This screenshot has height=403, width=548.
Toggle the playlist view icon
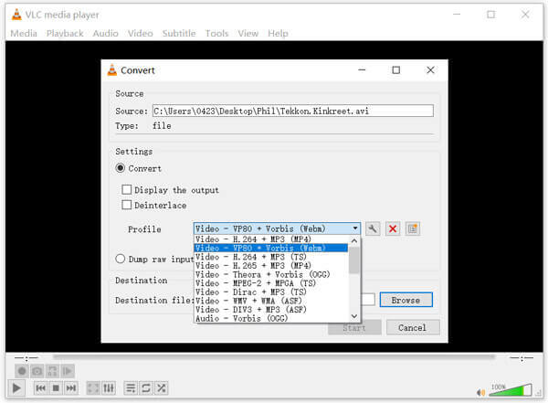click(131, 387)
